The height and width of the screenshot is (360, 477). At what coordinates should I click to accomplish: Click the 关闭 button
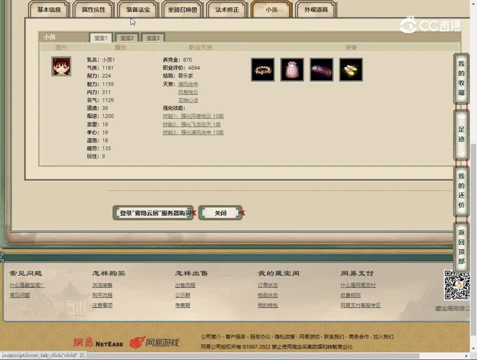220,213
